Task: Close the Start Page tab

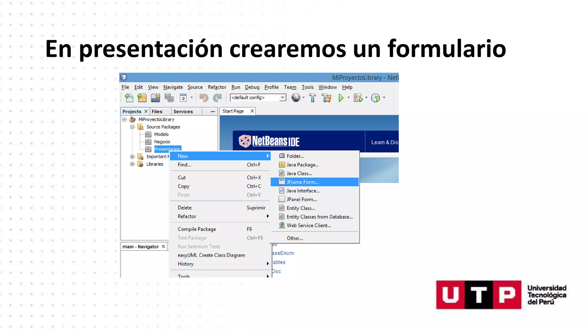Action: (x=252, y=111)
